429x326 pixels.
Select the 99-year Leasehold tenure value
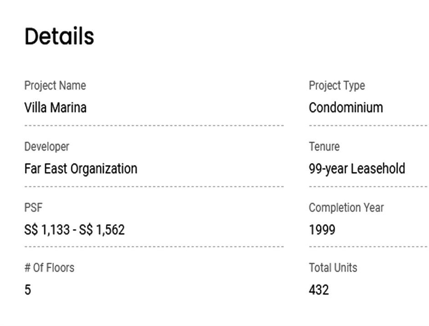(x=357, y=169)
